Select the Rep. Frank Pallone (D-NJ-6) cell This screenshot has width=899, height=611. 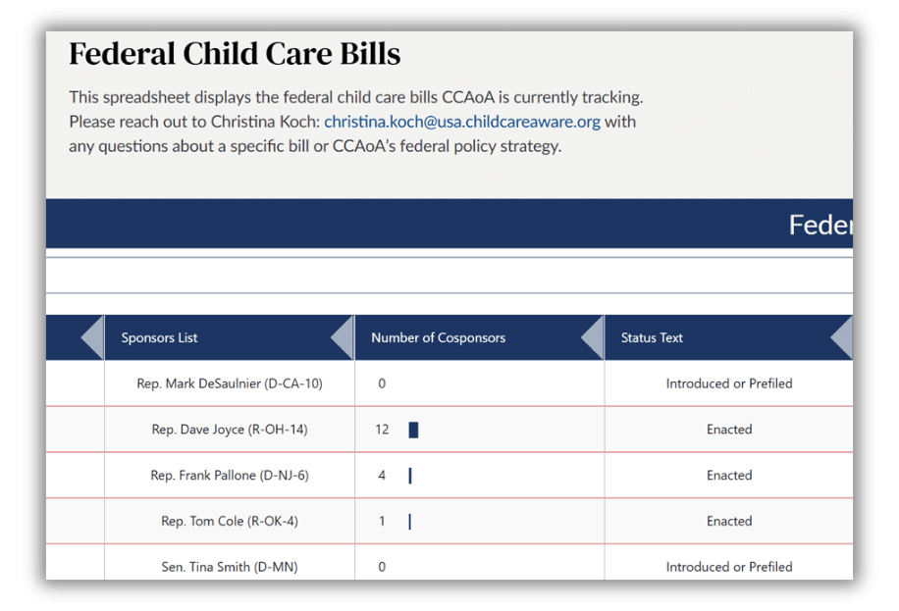click(x=230, y=476)
